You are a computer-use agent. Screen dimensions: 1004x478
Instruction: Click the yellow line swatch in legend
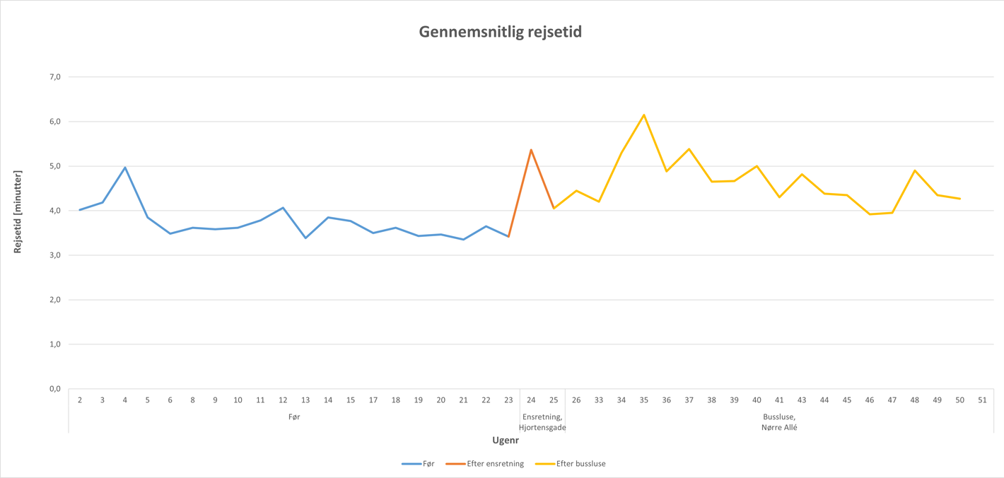[x=544, y=464]
